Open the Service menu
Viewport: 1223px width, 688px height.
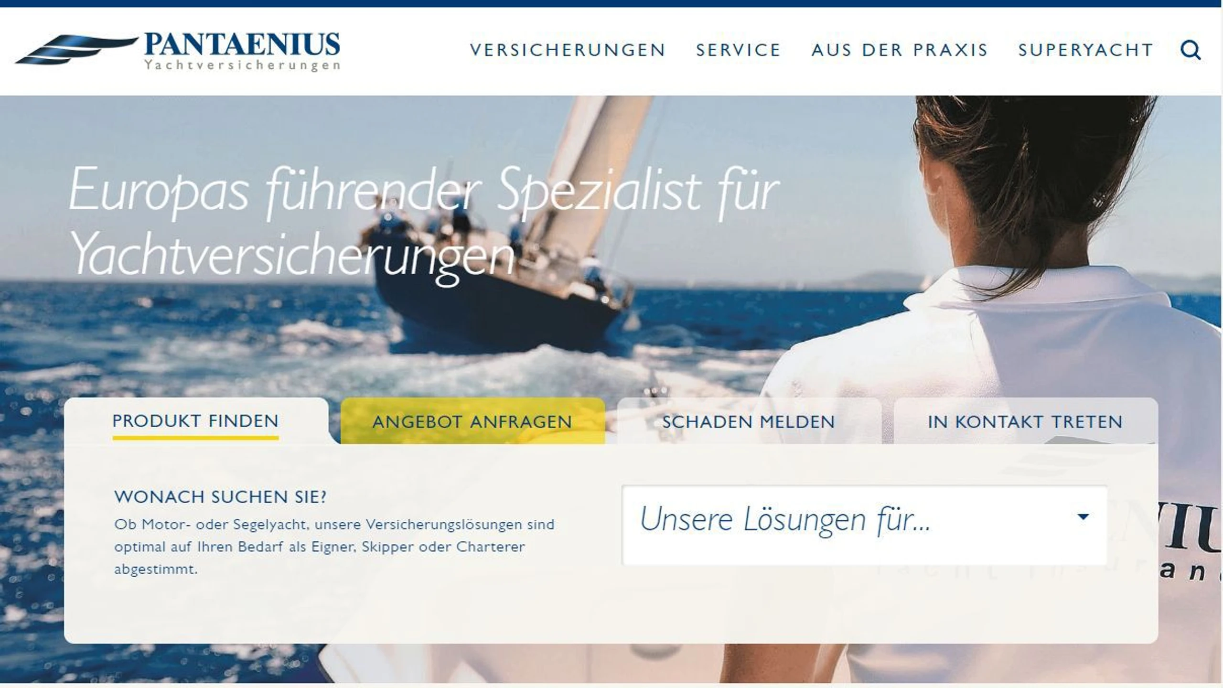(738, 50)
